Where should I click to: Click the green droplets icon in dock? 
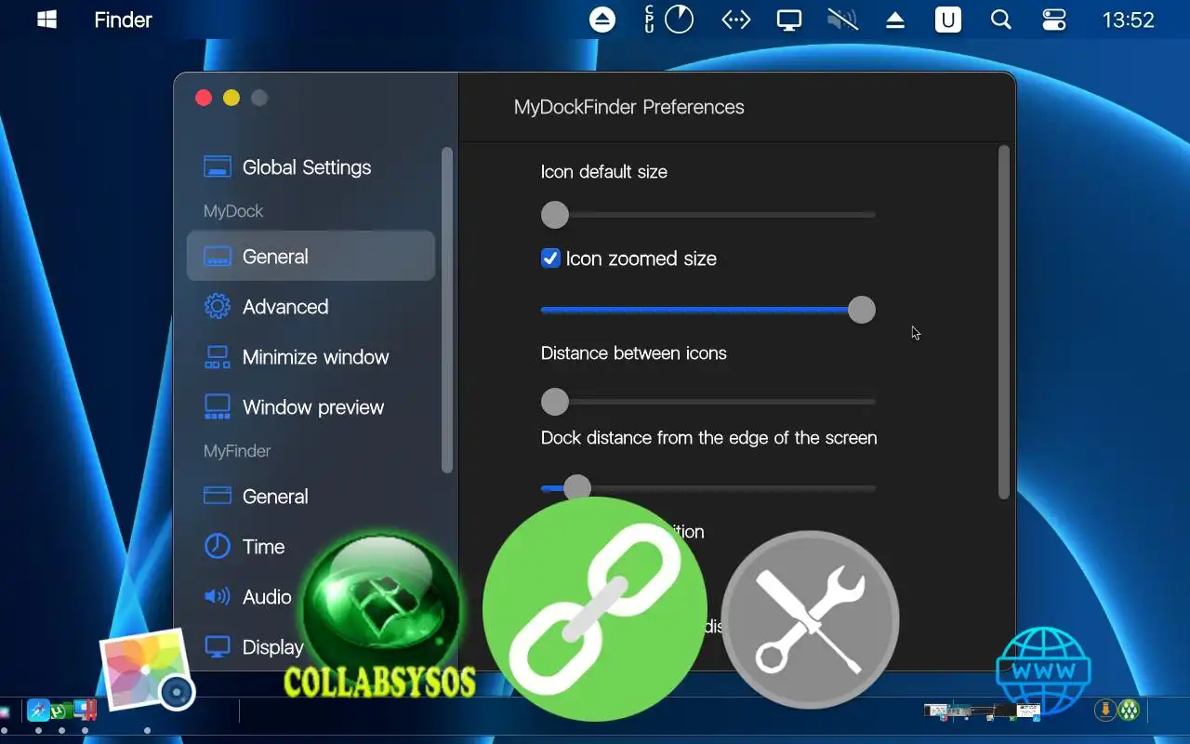[1129, 711]
